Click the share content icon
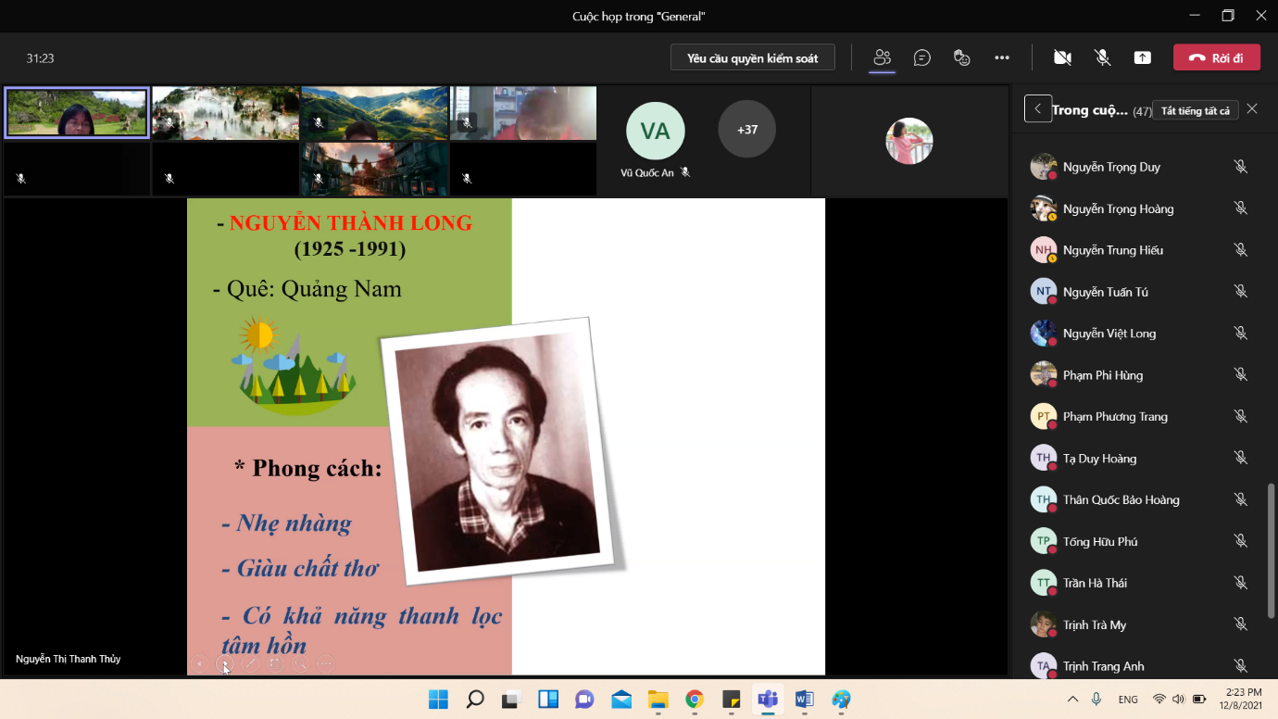Viewport: 1278px width, 719px height. tap(1142, 57)
